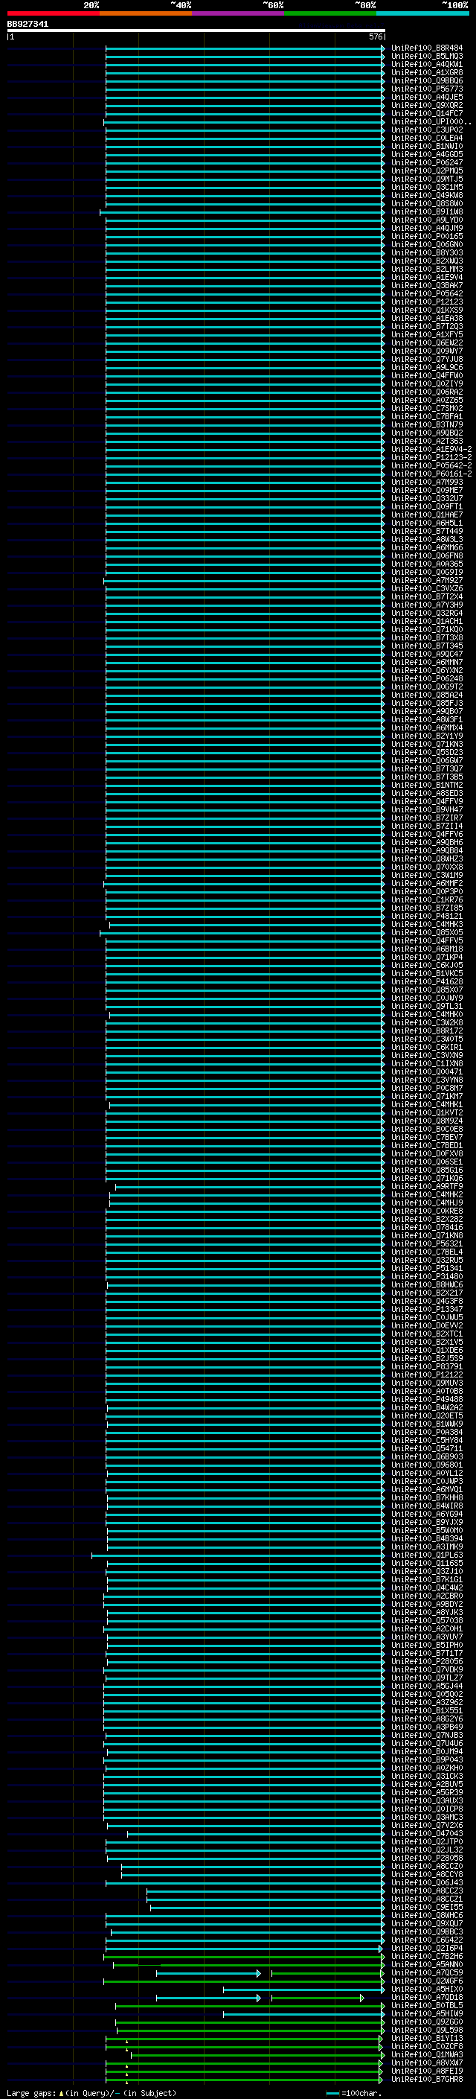Click the green ~80% identity legend bar

tap(329, 13)
